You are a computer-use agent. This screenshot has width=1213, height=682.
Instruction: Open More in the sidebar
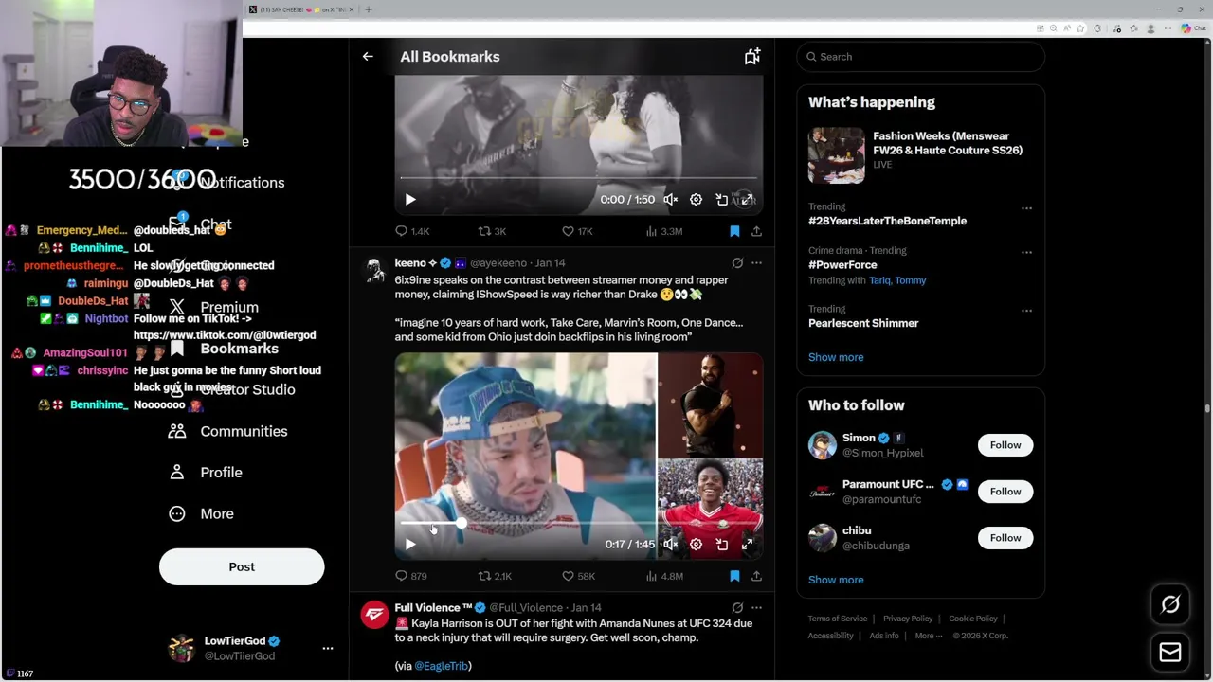pyautogui.click(x=201, y=513)
